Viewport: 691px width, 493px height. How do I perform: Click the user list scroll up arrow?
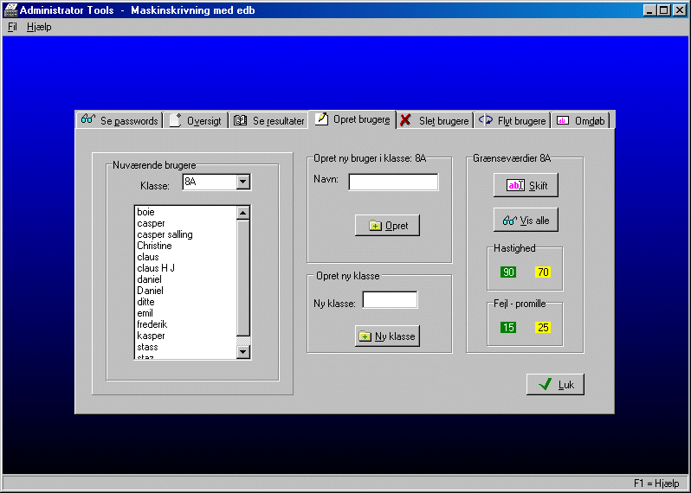coord(242,213)
